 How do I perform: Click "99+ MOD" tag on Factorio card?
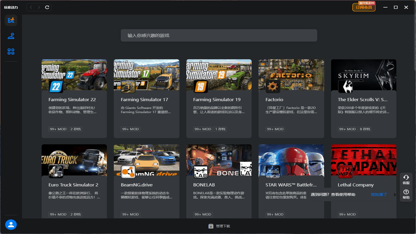[x=275, y=129]
